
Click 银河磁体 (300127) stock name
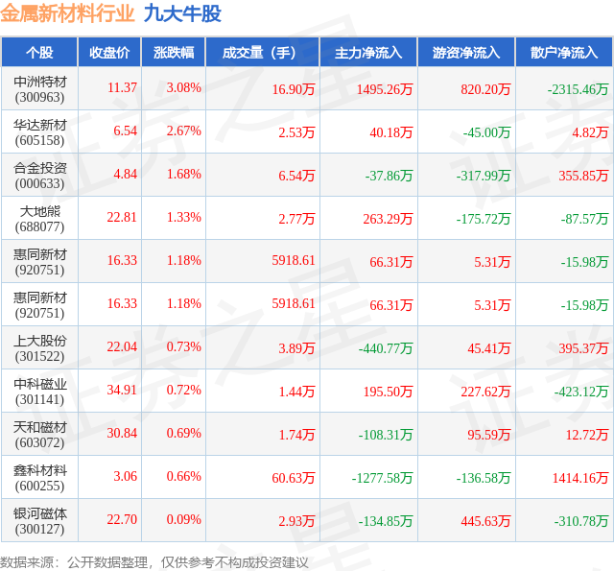[x=39, y=521]
